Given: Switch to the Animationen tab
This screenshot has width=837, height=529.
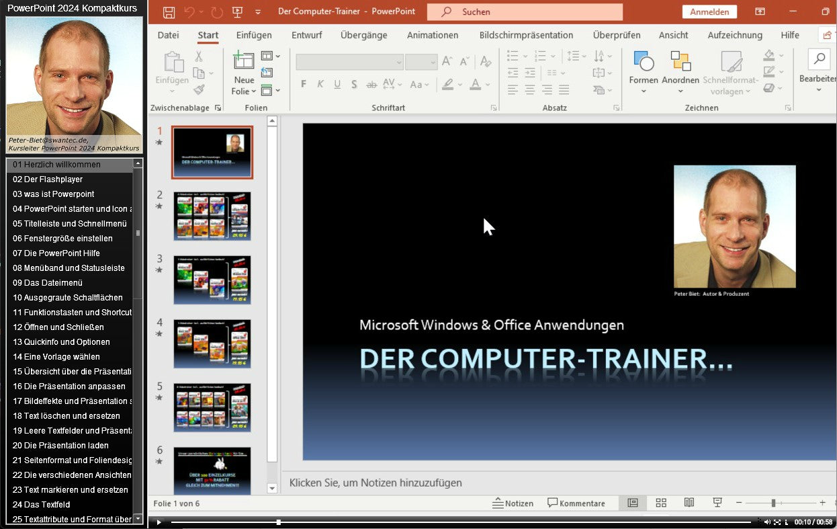Looking at the screenshot, I should [x=432, y=35].
